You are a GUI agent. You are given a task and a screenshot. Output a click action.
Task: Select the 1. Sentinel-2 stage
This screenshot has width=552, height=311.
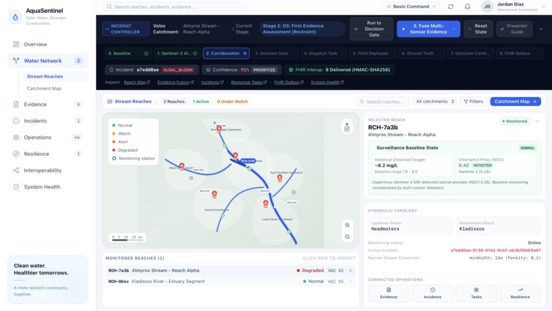point(177,53)
